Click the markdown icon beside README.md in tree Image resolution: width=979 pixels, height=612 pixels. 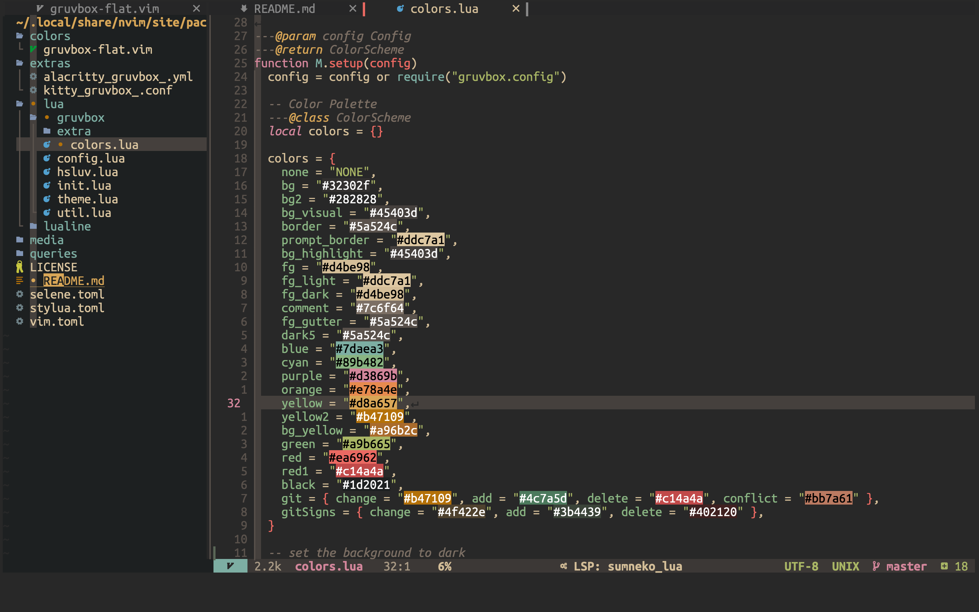point(19,280)
